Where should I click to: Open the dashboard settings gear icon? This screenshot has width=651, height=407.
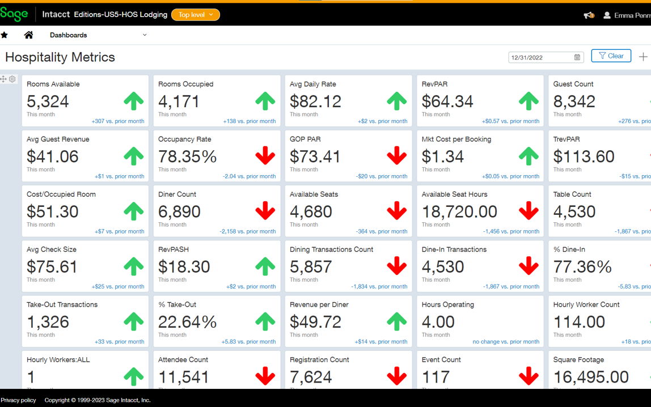[12, 79]
